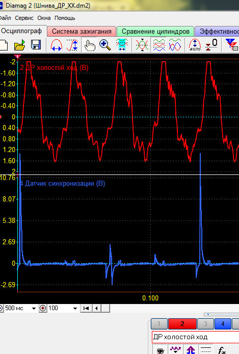Click the red zero-level marker on left axis

(1, 117)
